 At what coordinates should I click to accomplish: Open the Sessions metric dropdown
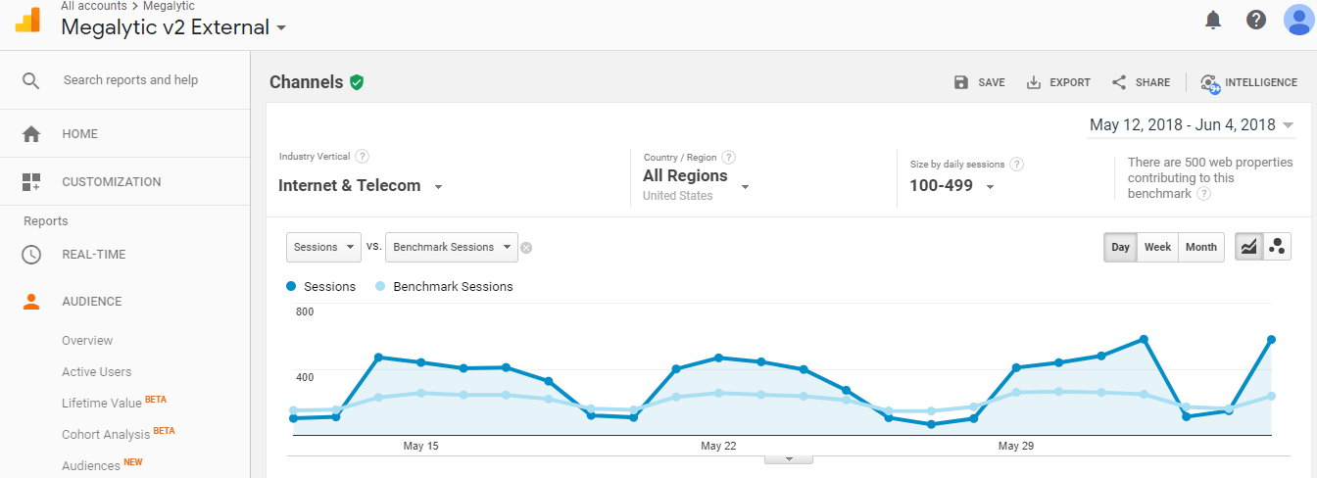[x=323, y=248]
